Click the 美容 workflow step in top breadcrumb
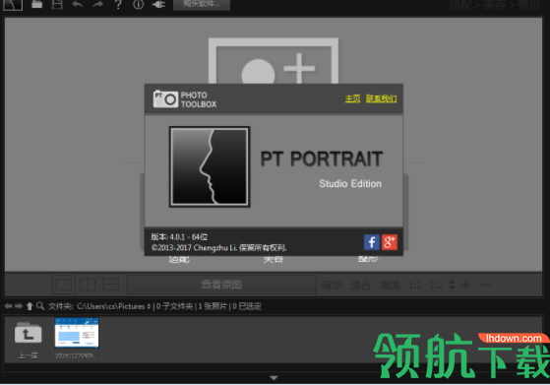550x385 pixels. (495, 5)
